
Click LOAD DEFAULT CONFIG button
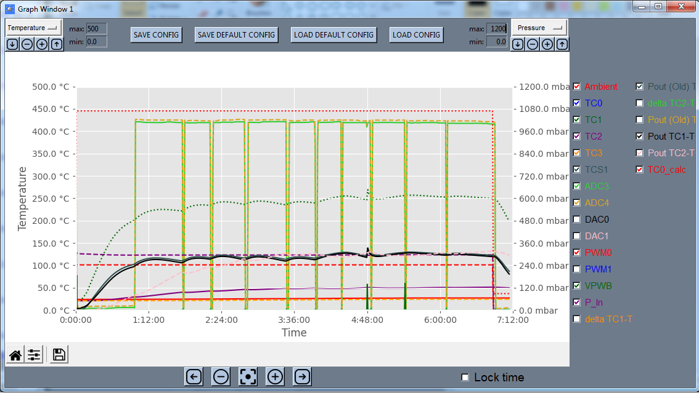tap(334, 35)
